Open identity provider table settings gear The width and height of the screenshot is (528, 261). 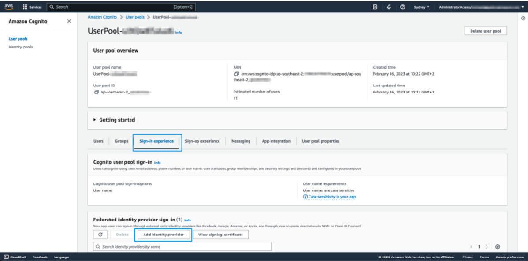[498, 246]
